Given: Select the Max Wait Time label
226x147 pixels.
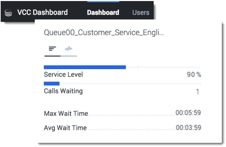Looking at the screenshot, I should click(x=66, y=113).
